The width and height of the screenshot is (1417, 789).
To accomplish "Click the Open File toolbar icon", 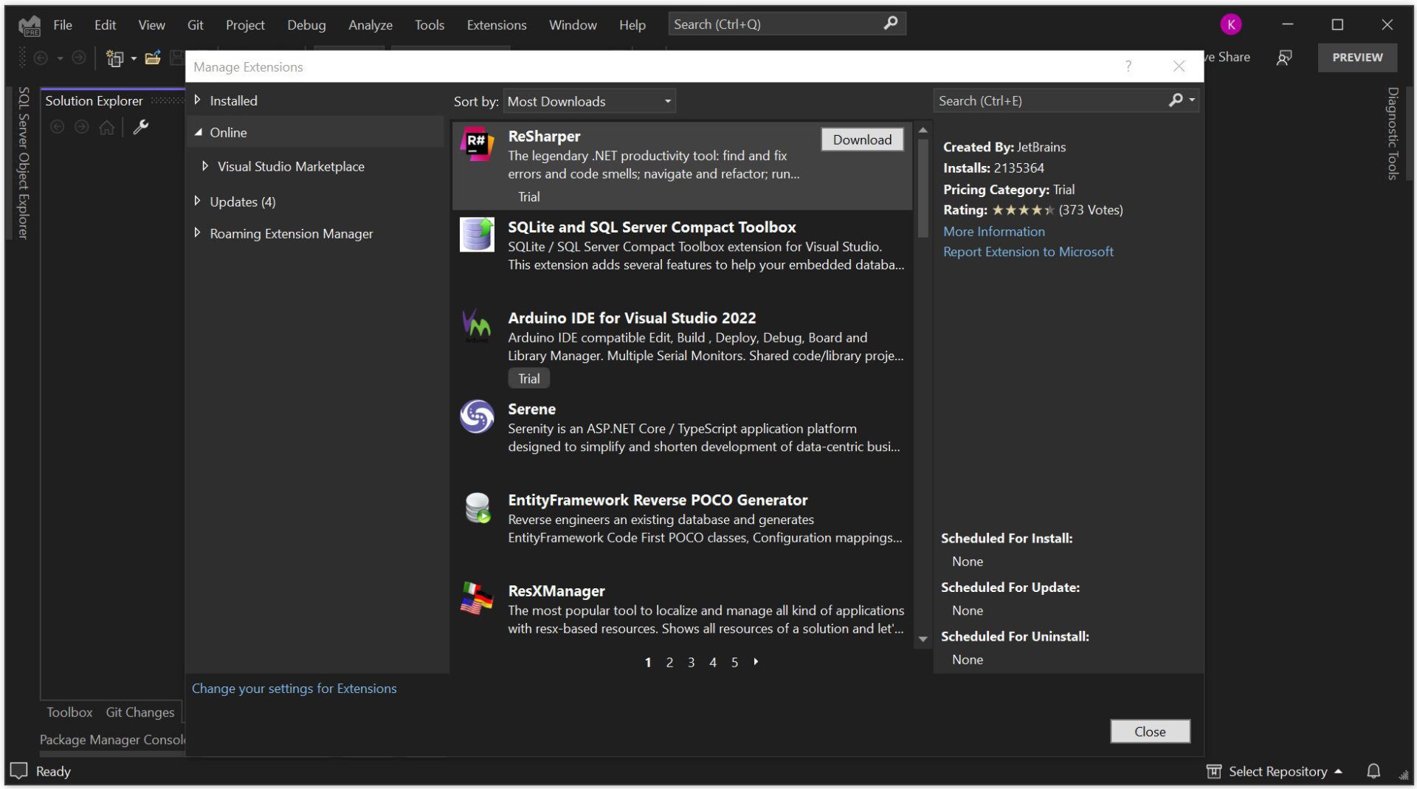I will (x=153, y=58).
